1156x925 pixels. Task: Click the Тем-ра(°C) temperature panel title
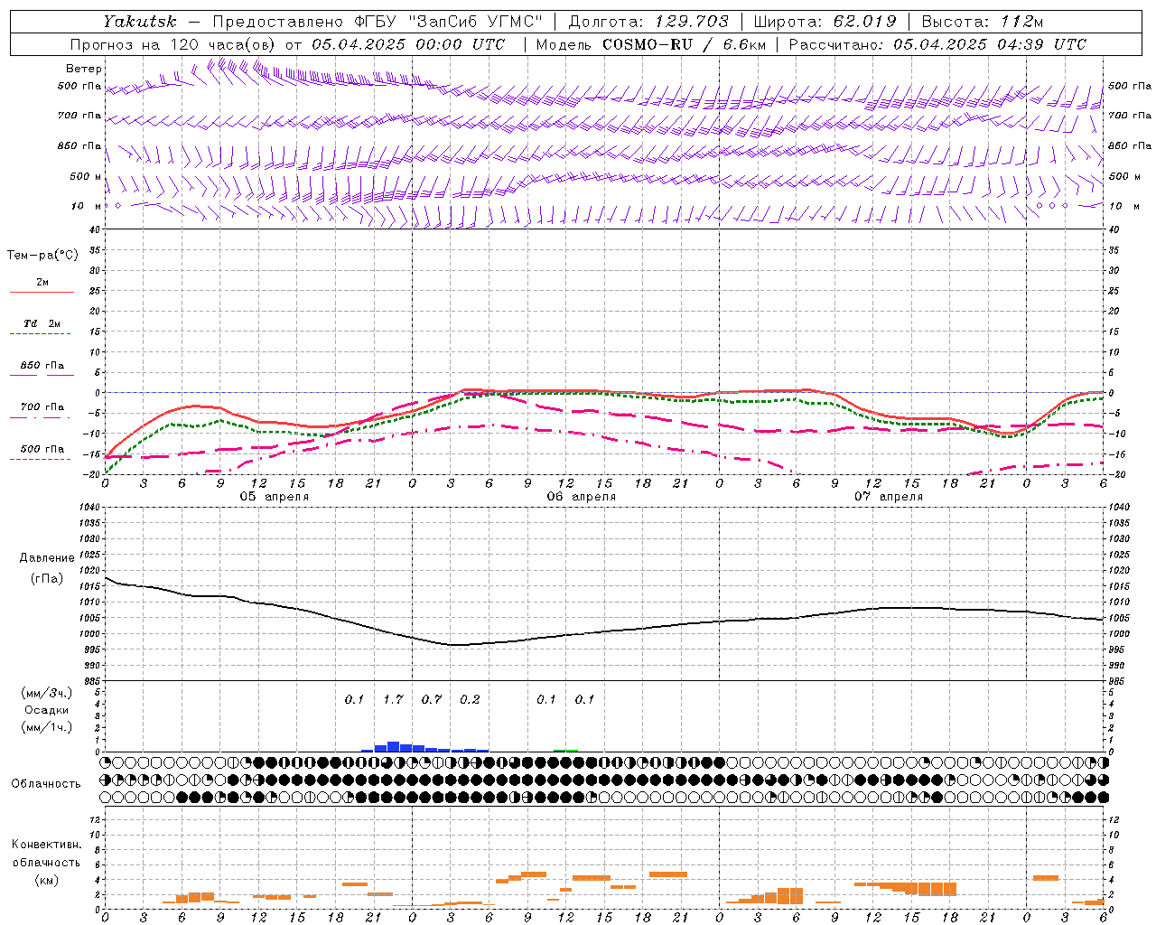click(42, 256)
